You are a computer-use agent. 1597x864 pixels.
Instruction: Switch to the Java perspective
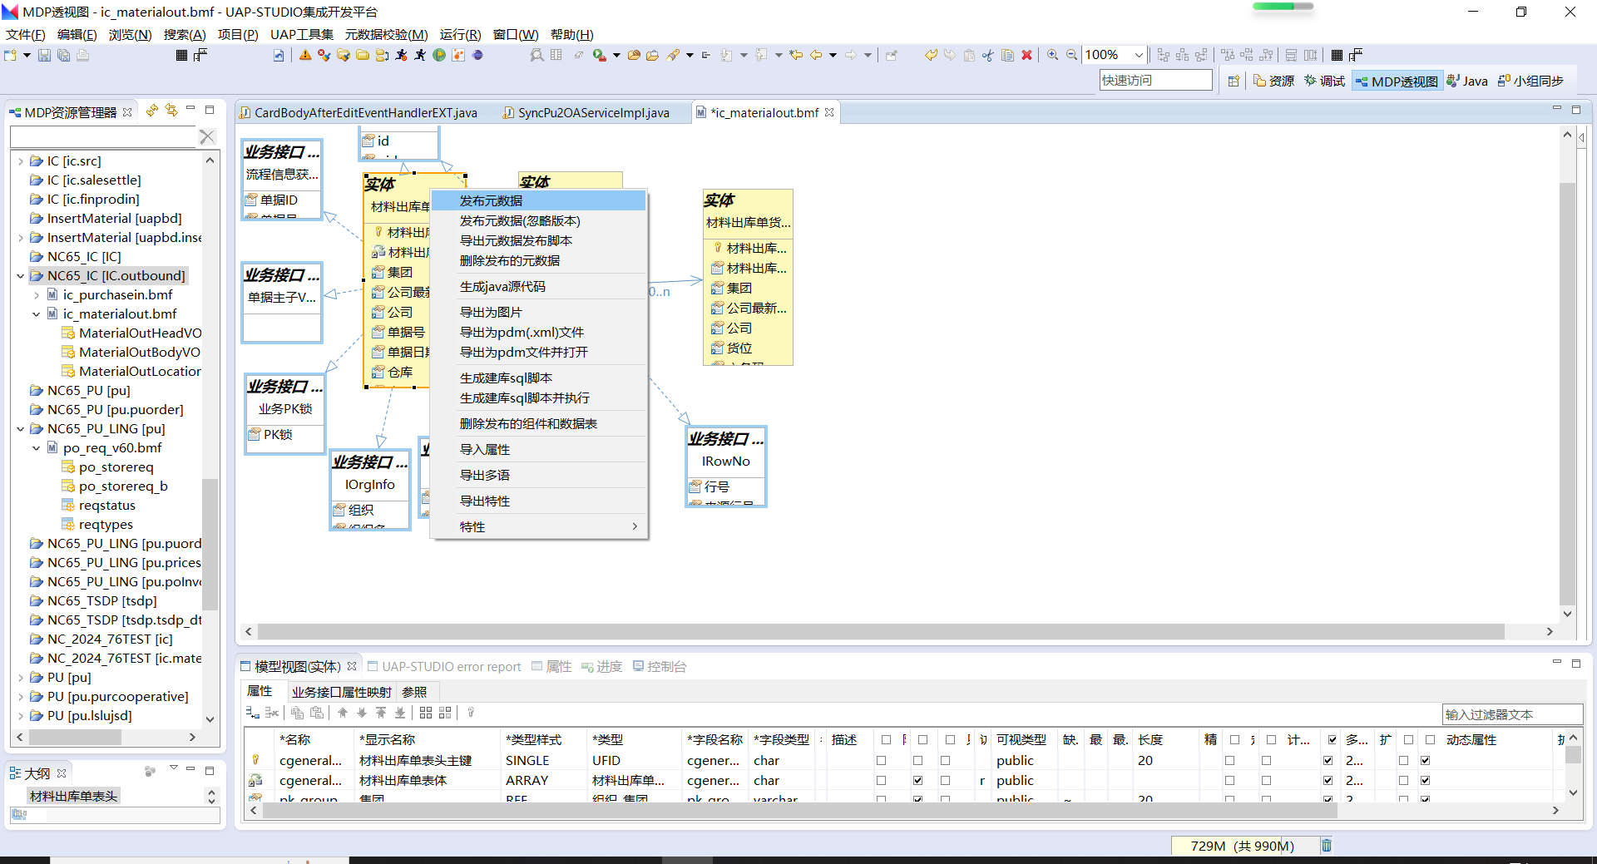point(1467,81)
